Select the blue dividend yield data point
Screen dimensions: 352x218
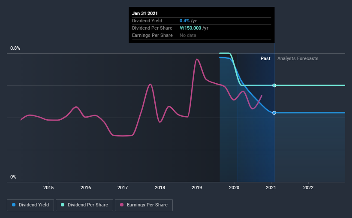(x=274, y=113)
